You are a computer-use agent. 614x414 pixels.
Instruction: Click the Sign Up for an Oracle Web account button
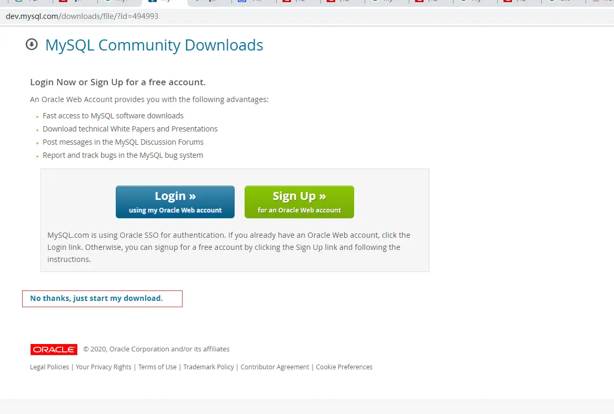pyautogui.click(x=299, y=201)
